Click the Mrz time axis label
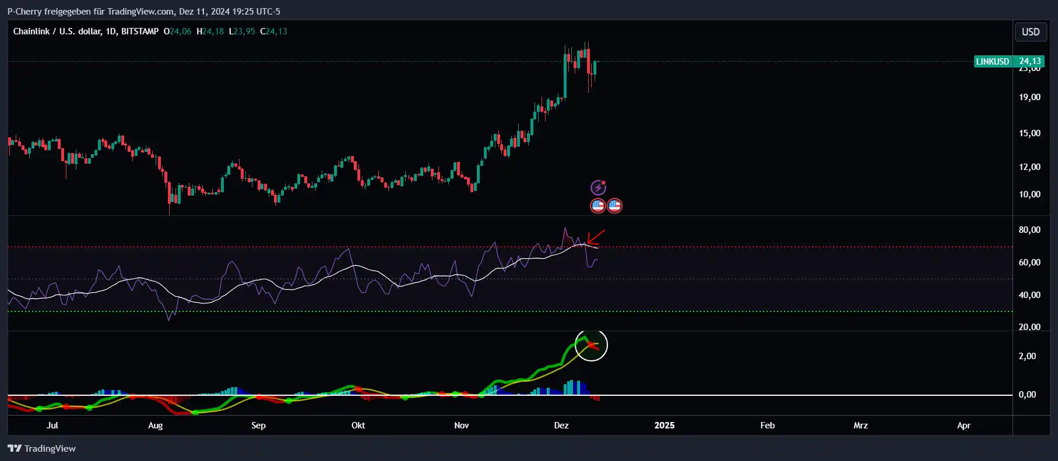The image size is (1058, 461). (x=861, y=425)
